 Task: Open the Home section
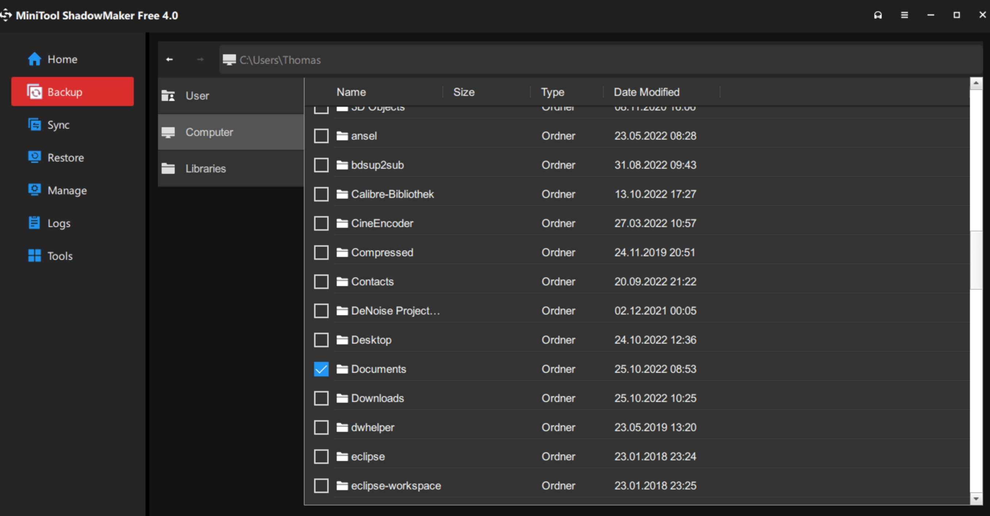tap(73, 59)
